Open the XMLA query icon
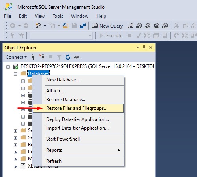Screen dimensions: 197x177 (156, 26)
